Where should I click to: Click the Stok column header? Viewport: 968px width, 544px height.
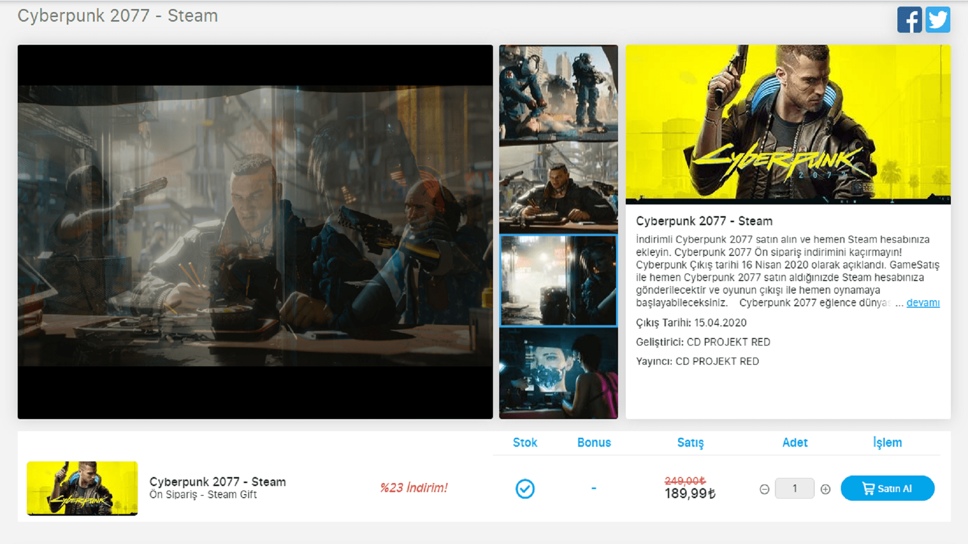point(525,443)
